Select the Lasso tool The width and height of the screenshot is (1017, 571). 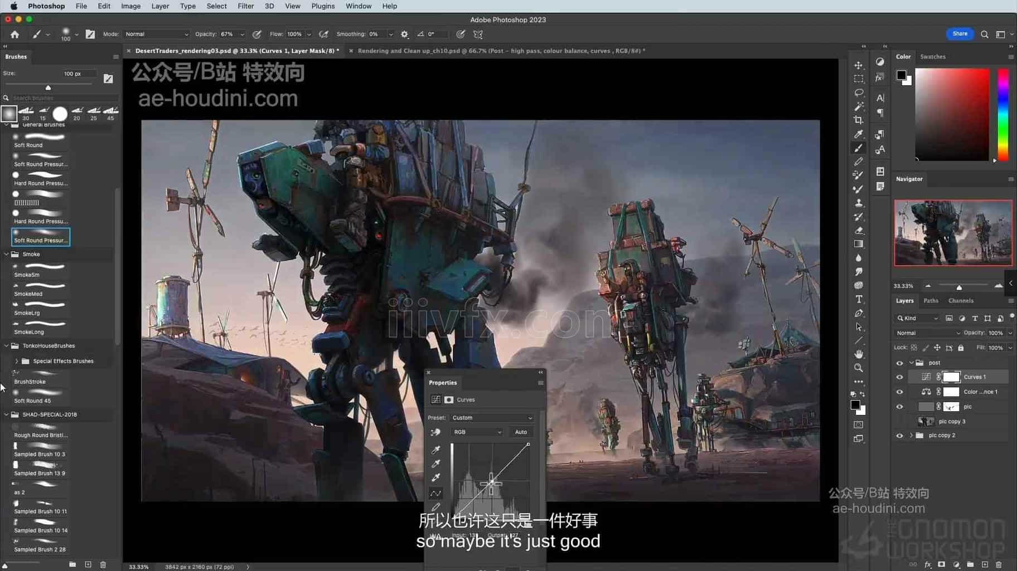coord(859,92)
